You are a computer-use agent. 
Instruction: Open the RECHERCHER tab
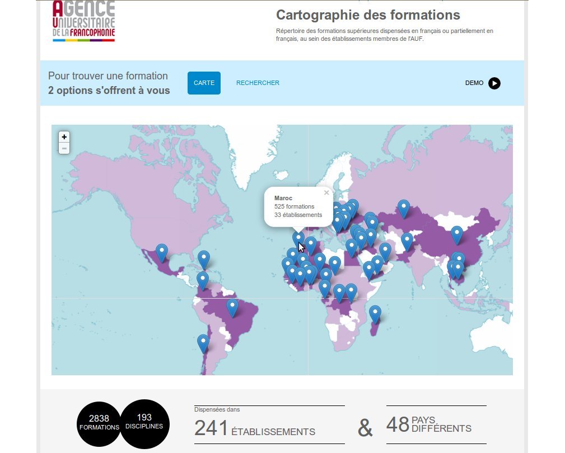click(x=258, y=83)
